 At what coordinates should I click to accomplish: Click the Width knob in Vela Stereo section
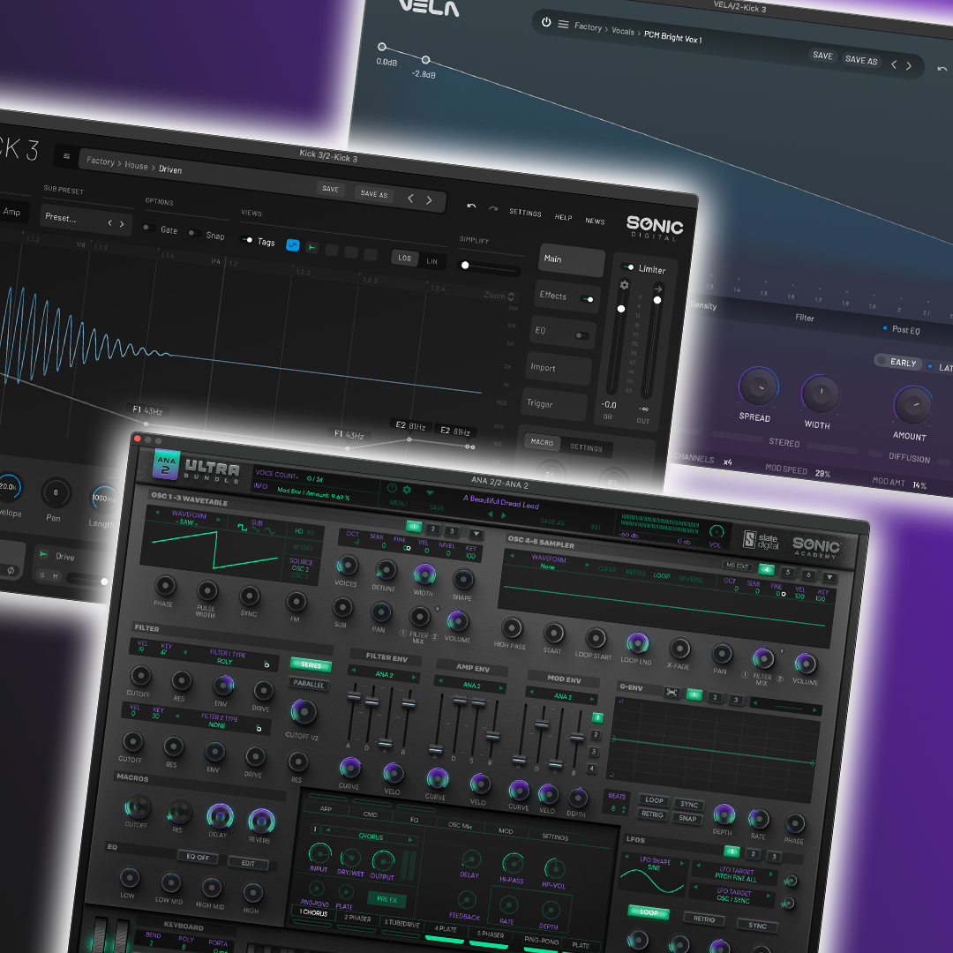pos(820,394)
